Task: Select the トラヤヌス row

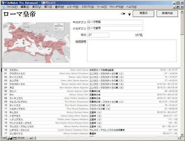Action: 91,116
